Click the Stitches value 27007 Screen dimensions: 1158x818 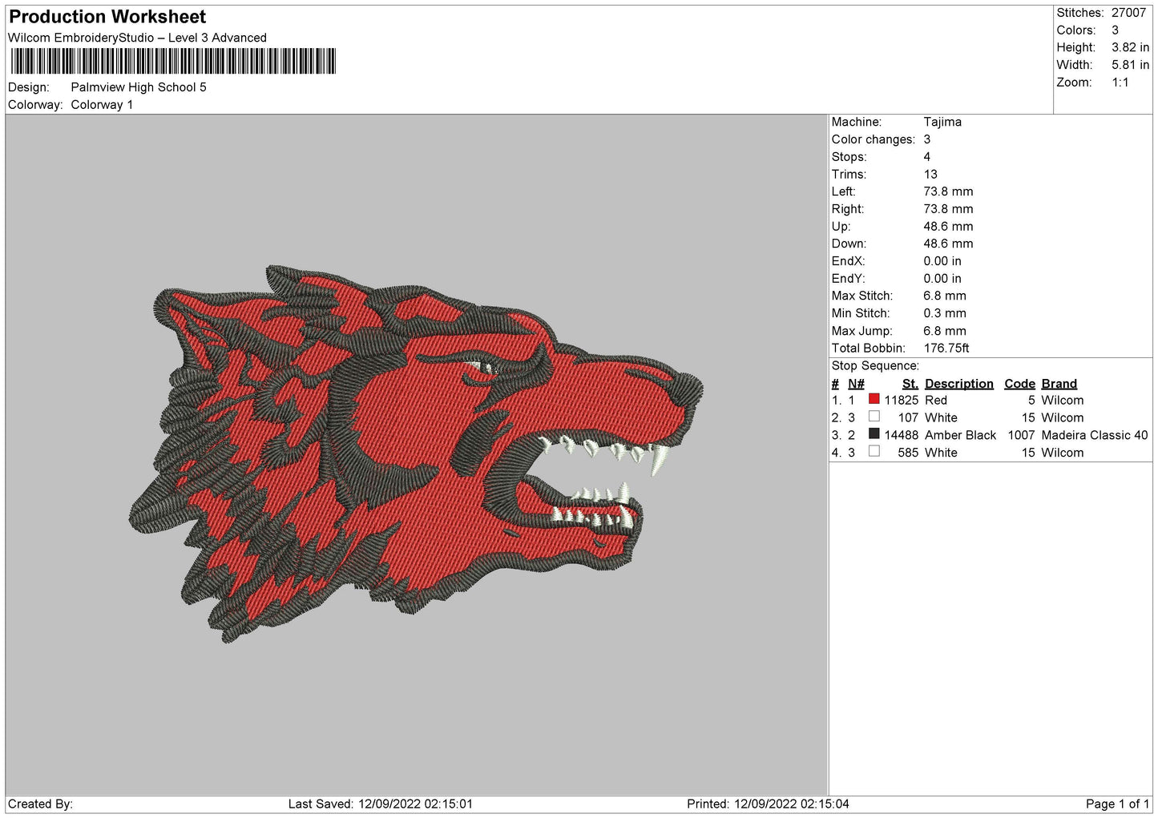coord(1128,13)
